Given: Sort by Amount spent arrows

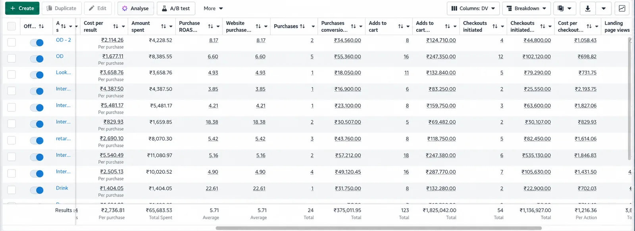Looking at the screenshot, I should (164, 26).
